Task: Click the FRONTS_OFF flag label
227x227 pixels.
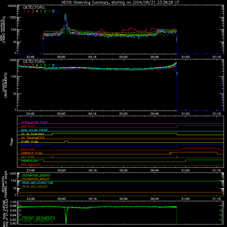Action: pyautogui.click(x=30, y=161)
